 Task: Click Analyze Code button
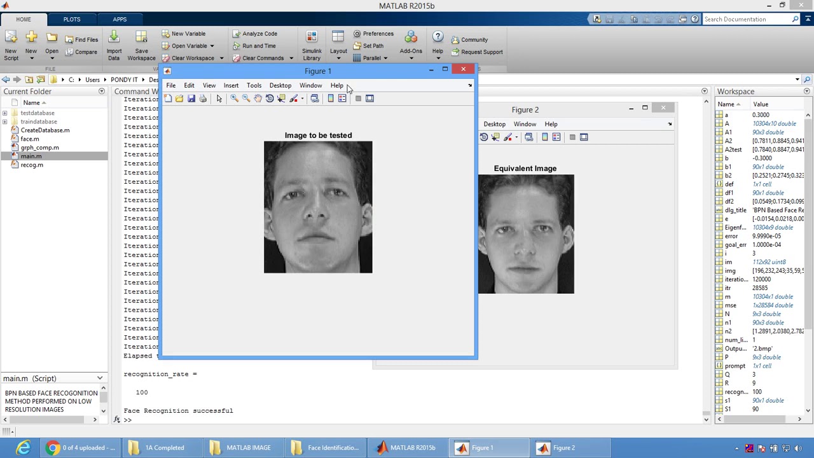click(x=254, y=34)
